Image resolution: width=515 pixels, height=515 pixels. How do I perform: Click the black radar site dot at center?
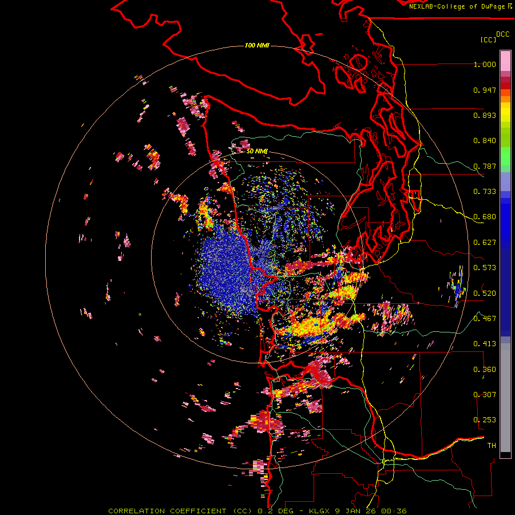click(256, 258)
